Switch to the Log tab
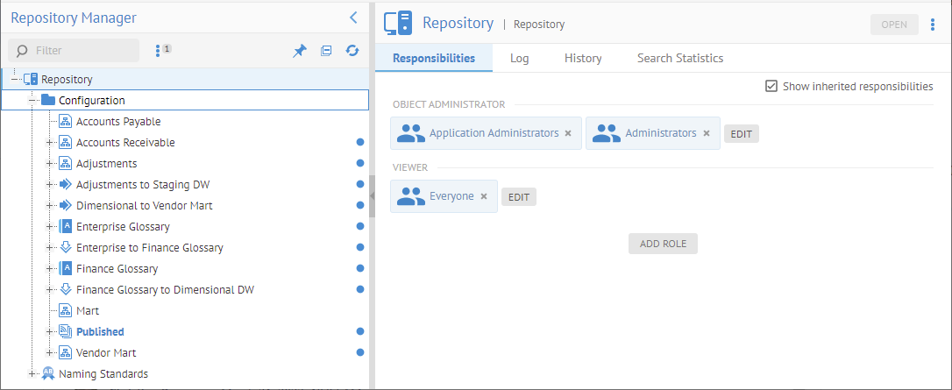Viewport: 952px width, 390px height. pyautogui.click(x=519, y=58)
